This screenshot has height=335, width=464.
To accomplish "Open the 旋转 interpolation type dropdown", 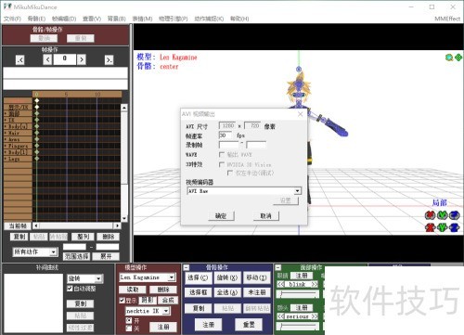I will point(98,278).
